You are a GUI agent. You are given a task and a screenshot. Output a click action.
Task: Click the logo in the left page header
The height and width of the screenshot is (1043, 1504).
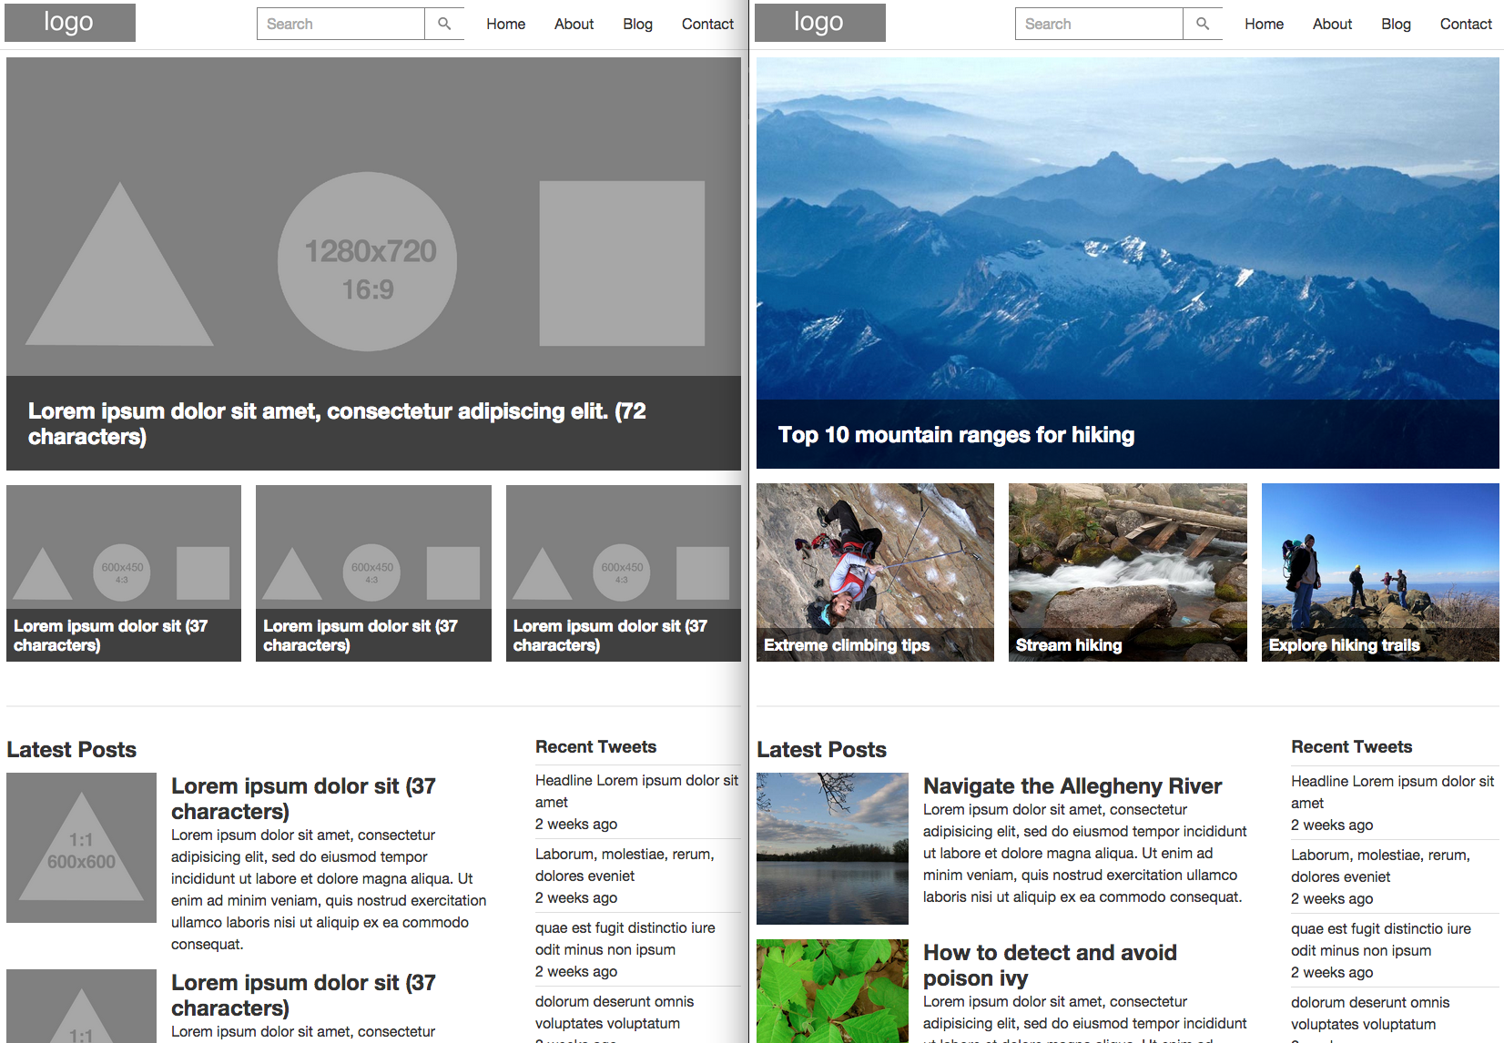pyautogui.click(x=70, y=23)
